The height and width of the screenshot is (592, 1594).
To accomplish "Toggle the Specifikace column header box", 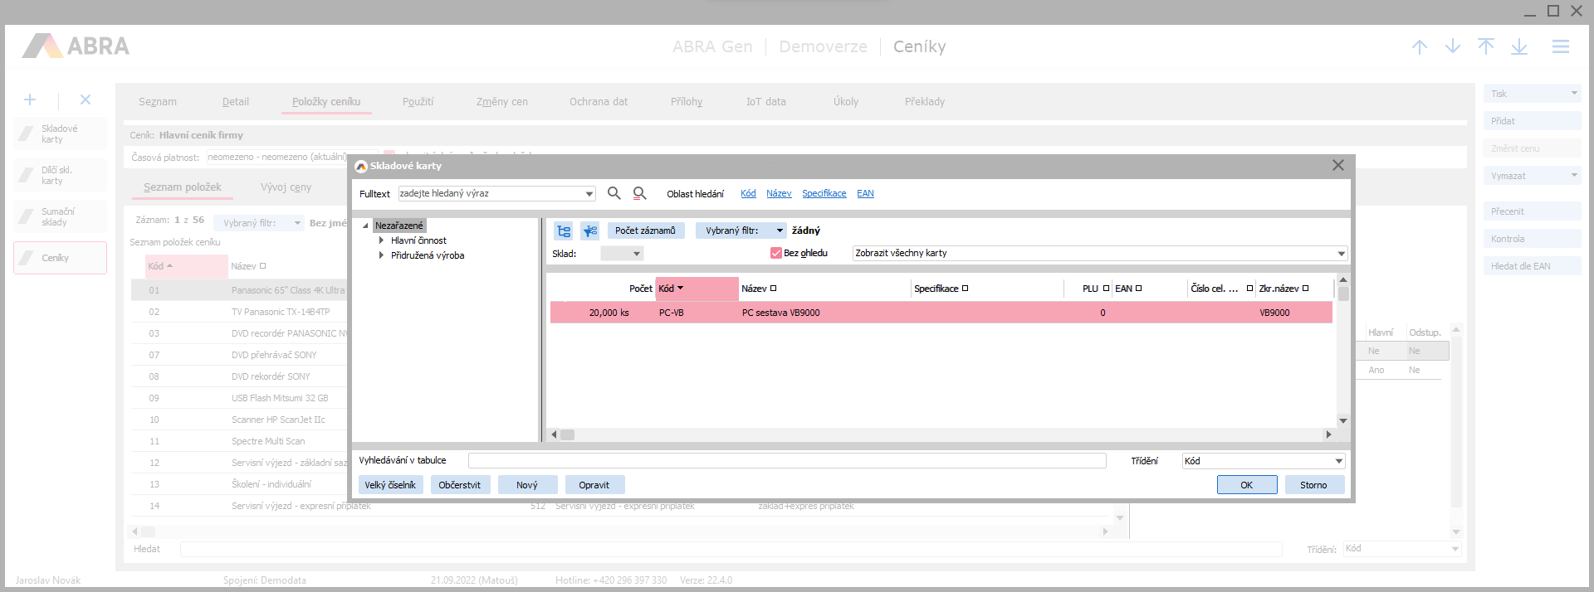I will coord(965,289).
